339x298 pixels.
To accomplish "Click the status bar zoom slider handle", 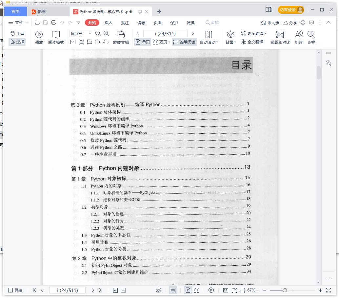I will point(285,290).
